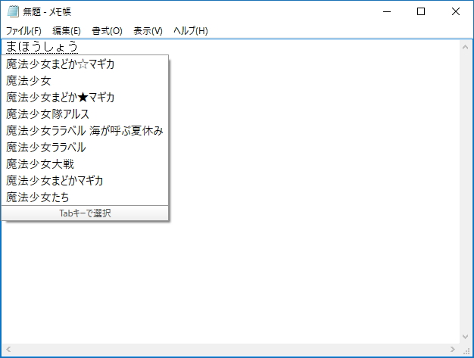
Task: Choose the candidate 魔法少女ララベル
Action: [x=85, y=147]
